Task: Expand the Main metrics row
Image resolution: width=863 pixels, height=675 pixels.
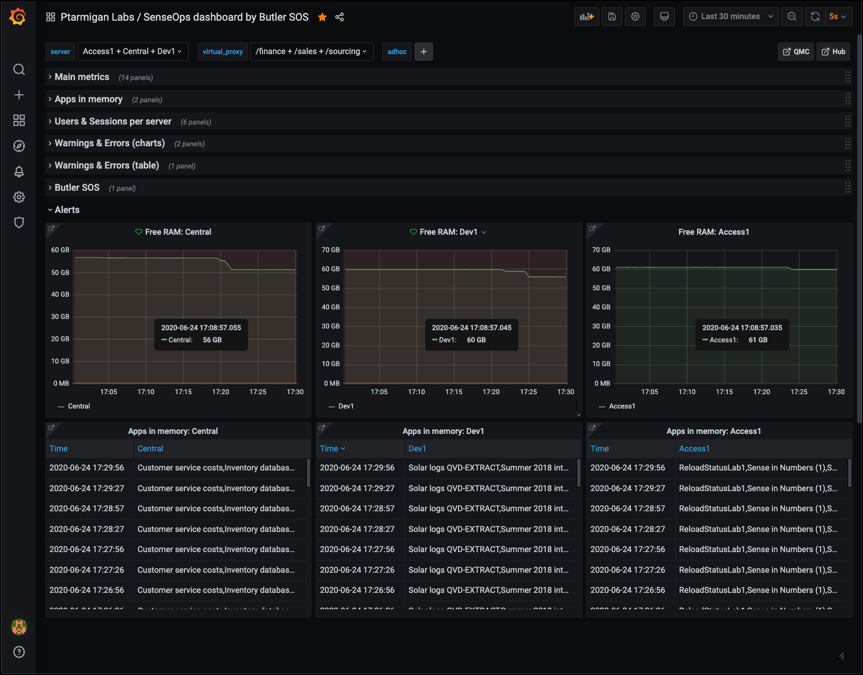Action: (x=82, y=77)
